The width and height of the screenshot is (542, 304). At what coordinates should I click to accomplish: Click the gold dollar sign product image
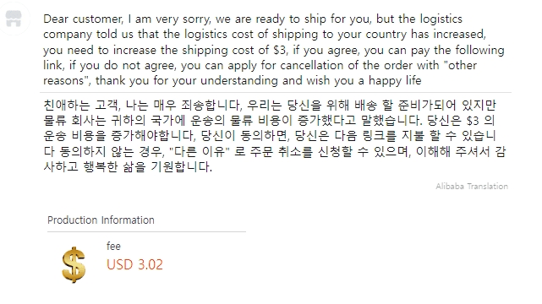click(x=74, y=264)
